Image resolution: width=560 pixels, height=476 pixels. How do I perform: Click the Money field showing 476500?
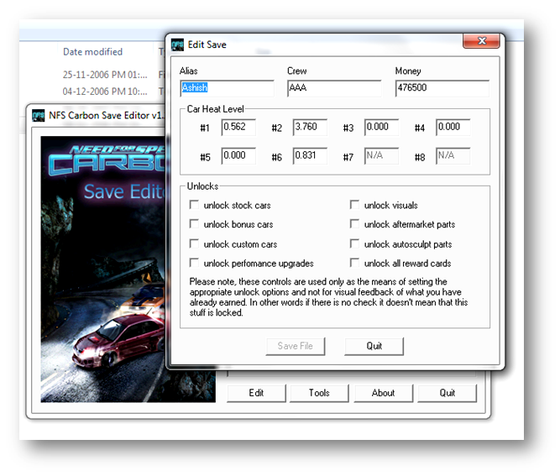point(442,88)
